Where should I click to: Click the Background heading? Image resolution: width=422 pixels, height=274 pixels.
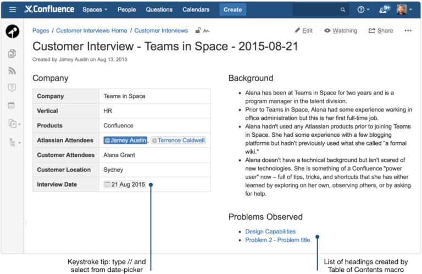[x=251, y=79]
